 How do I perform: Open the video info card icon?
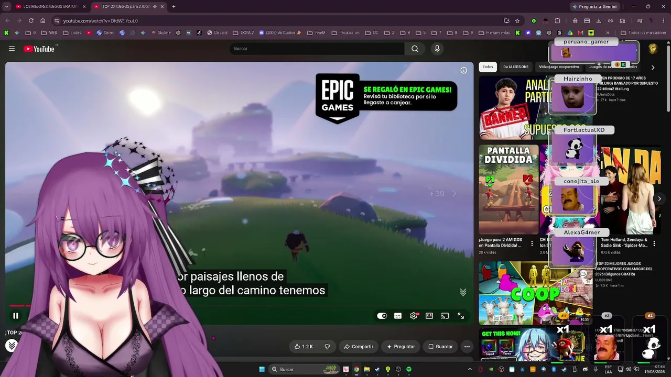463,70
